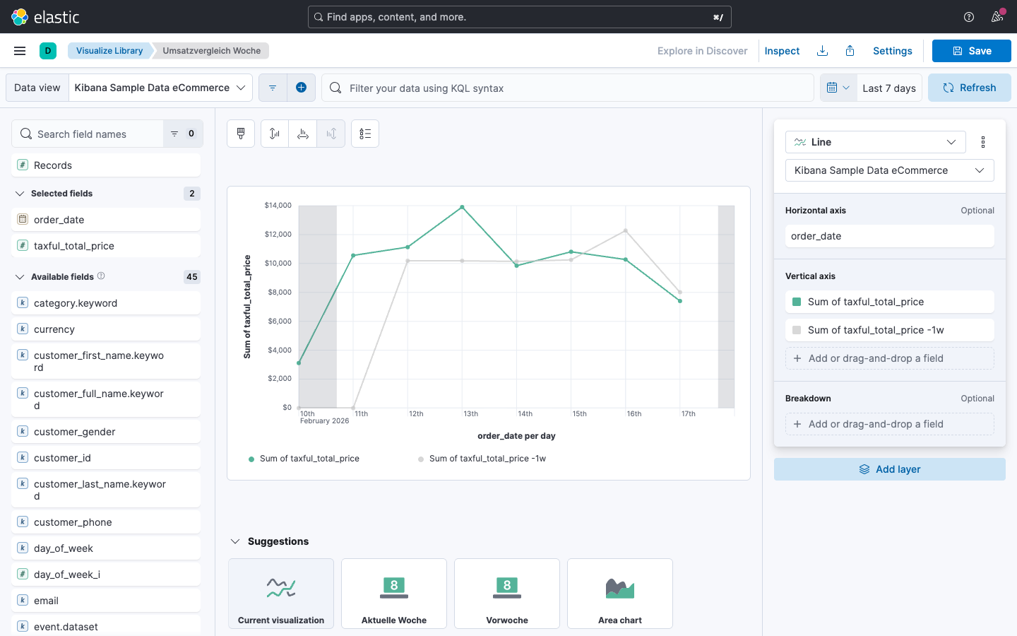Open the visual options brush icon
This screenshot has width=1017, height=636.
(241, 134)
